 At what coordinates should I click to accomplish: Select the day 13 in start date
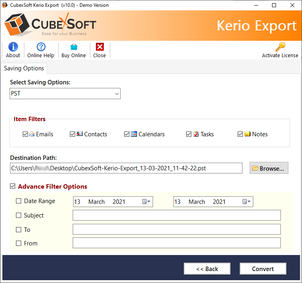pos(77,201)
